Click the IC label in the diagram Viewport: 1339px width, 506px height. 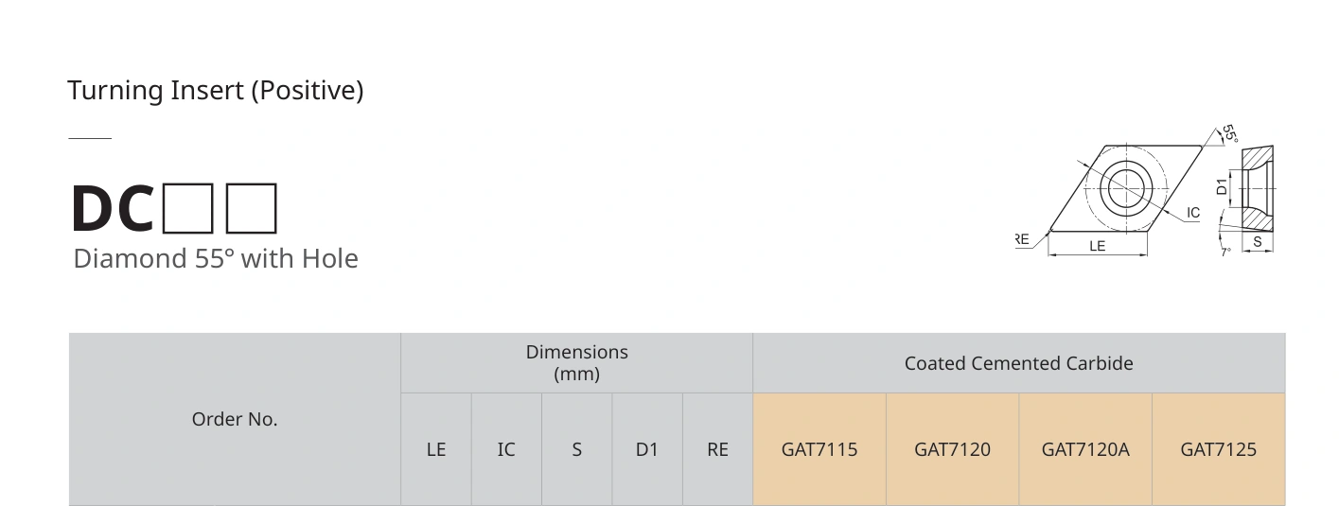coord(1193,214)
